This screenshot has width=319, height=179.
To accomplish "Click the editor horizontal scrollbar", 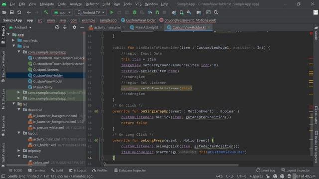I will tap(171, 165).
